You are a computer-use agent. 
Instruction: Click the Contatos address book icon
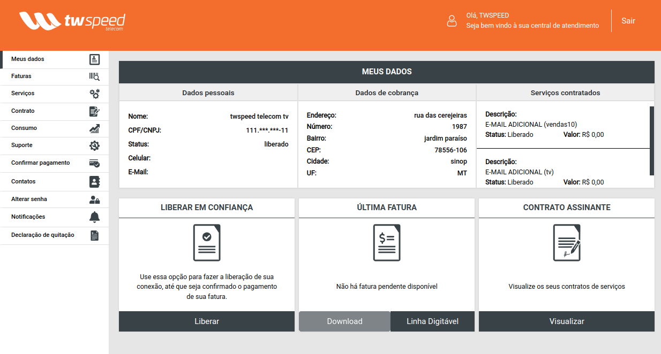94,182
